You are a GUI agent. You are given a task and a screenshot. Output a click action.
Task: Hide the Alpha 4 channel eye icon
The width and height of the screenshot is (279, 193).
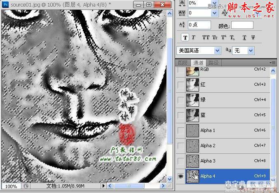[181, 176]
